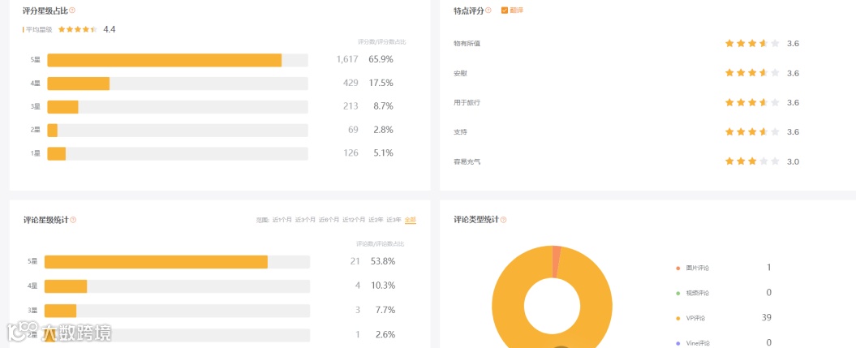Viewport: 856px width, 348px height.
Task: Click the 8.7% percentage value
Action: (383, 106)
